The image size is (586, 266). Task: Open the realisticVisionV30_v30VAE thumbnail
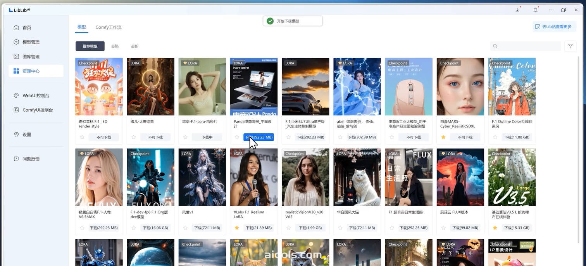(x=305, y=177)
